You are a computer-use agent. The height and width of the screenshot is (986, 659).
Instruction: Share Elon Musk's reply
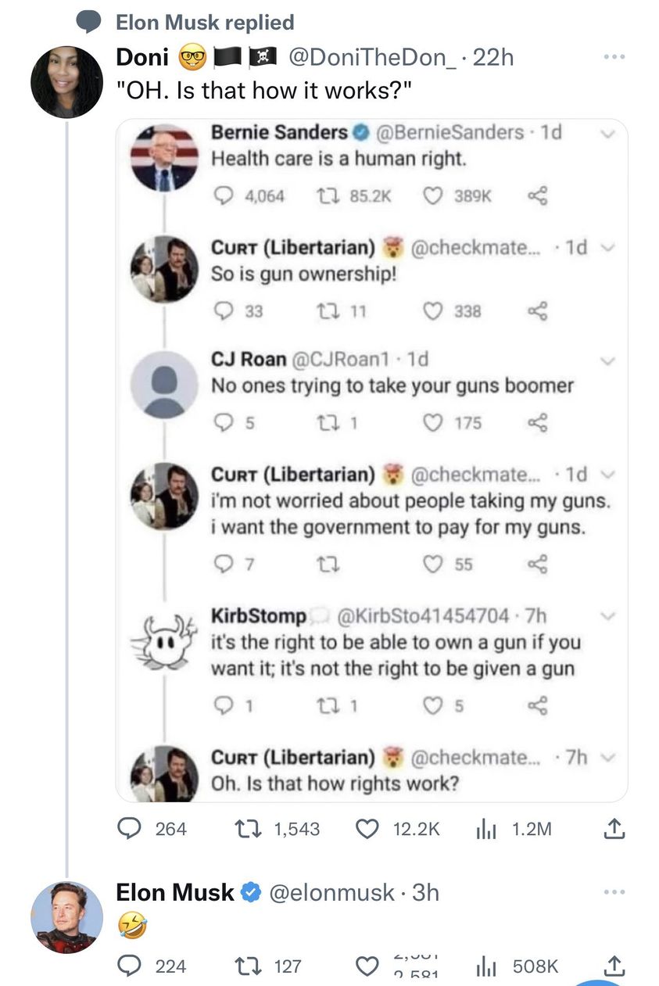click(x=614, y=966)
